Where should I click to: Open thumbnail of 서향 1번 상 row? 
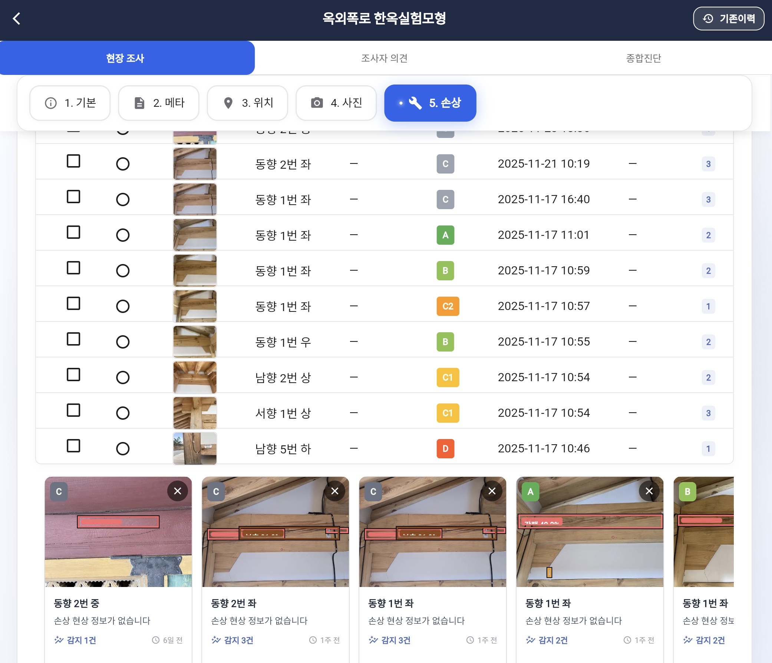coord(195,413)
